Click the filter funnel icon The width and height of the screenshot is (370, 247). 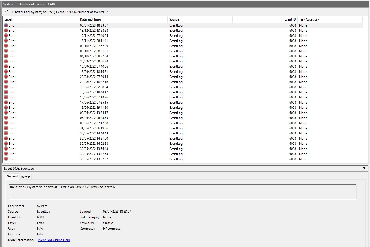click(x=6, y=12)
